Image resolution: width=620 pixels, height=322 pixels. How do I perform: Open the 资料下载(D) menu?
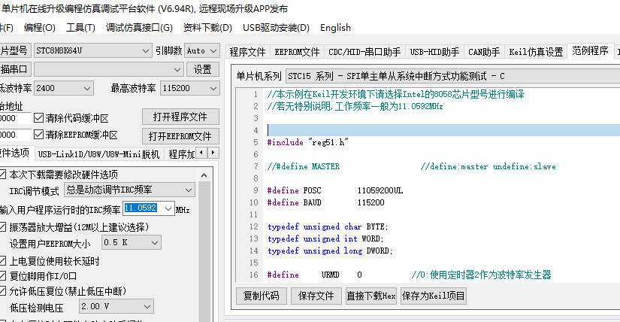click(207, 28)
